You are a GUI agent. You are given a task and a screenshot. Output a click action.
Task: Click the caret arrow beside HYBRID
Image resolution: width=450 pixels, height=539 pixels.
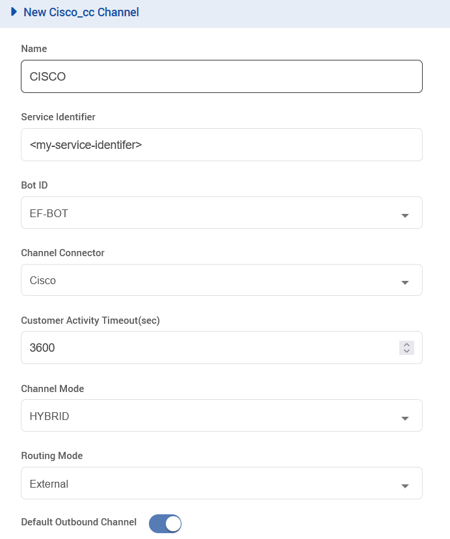point(405,417)
